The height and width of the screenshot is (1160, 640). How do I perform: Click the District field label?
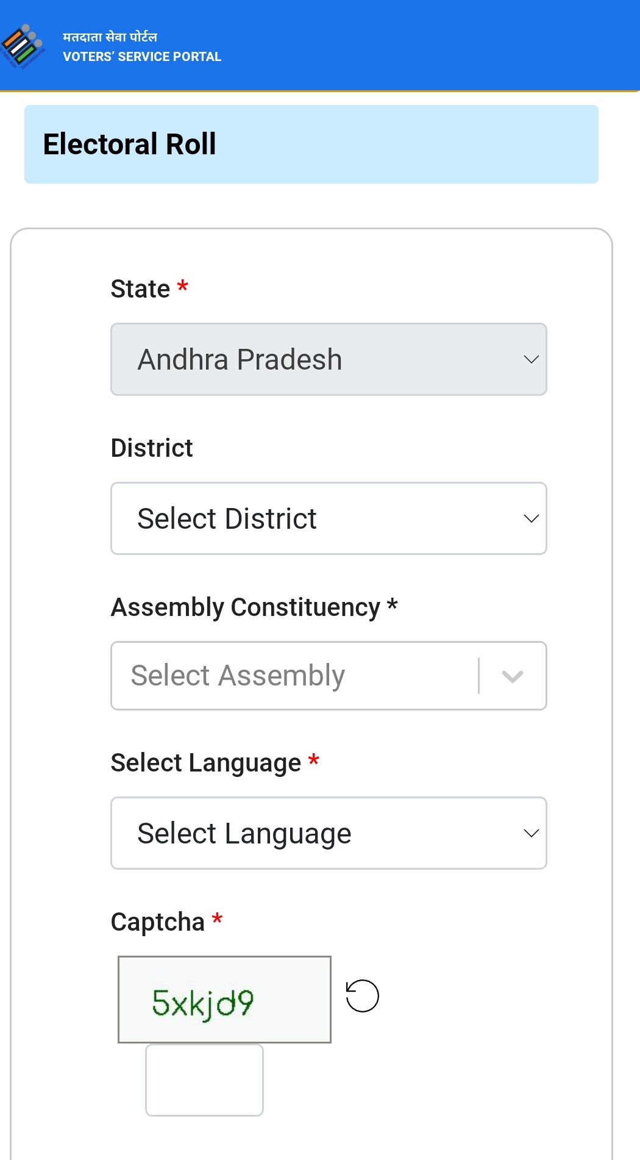coord(152,447)
